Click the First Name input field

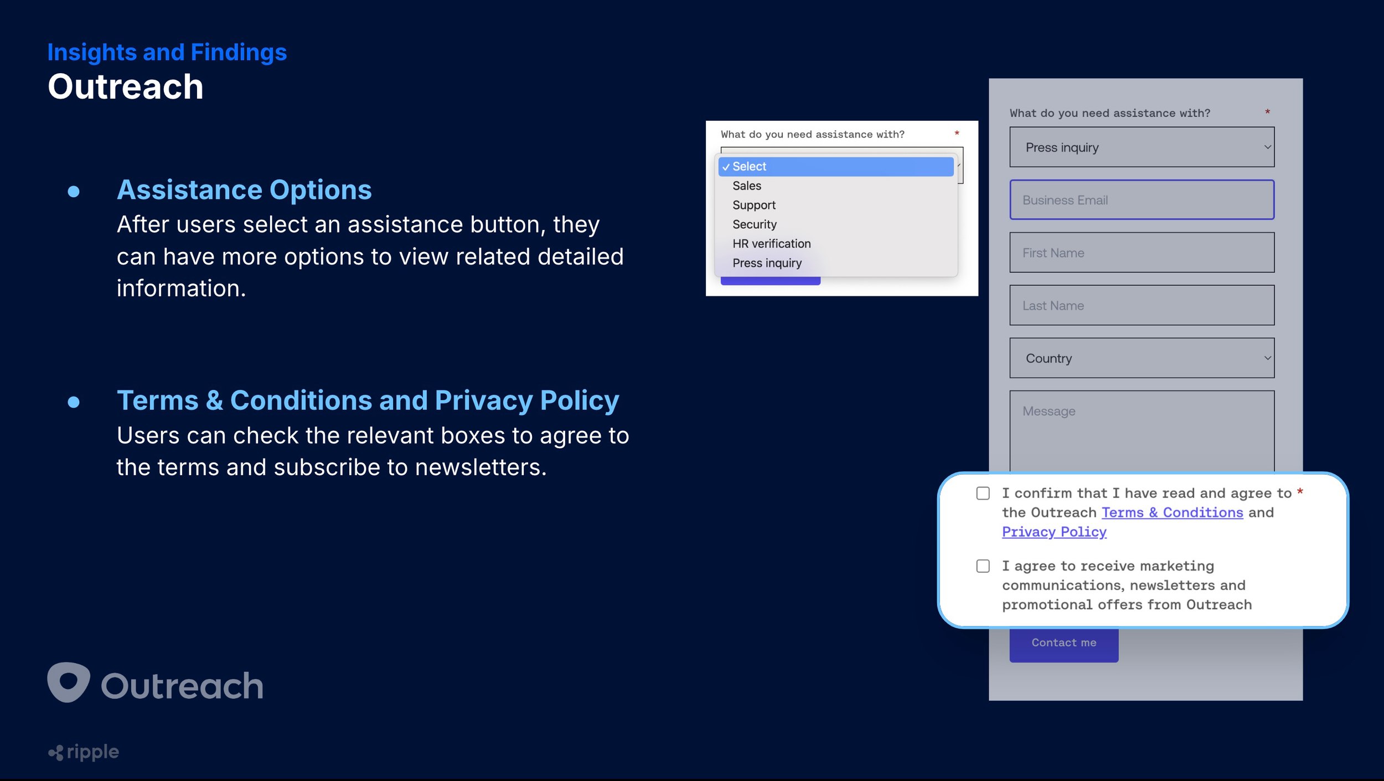pos(1142,253)
